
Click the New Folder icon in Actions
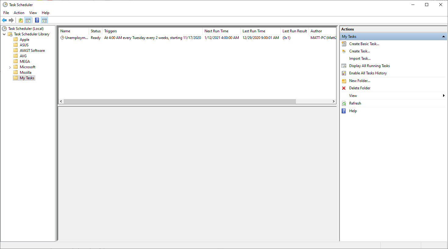pyautogui.click(x=344, y=81)
